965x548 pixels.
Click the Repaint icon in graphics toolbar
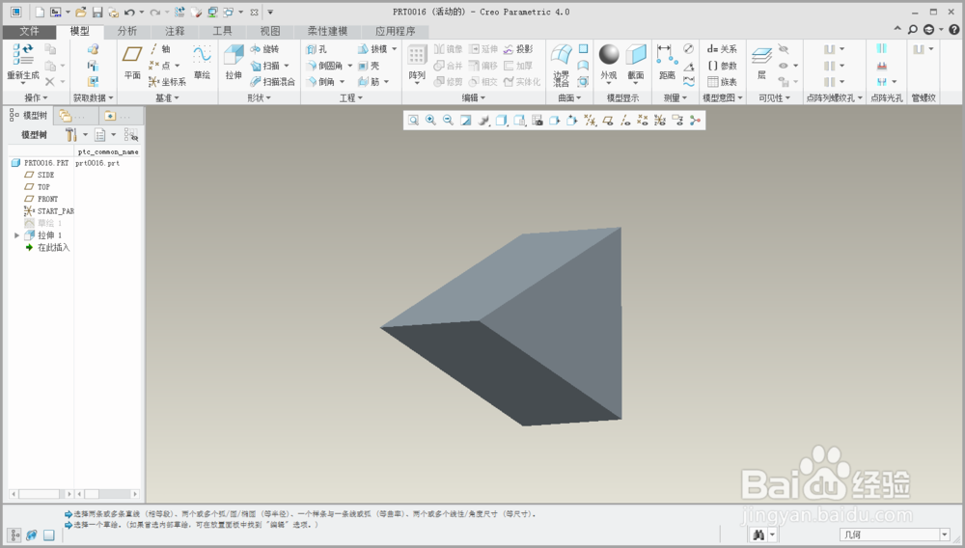tap(466, 120)
